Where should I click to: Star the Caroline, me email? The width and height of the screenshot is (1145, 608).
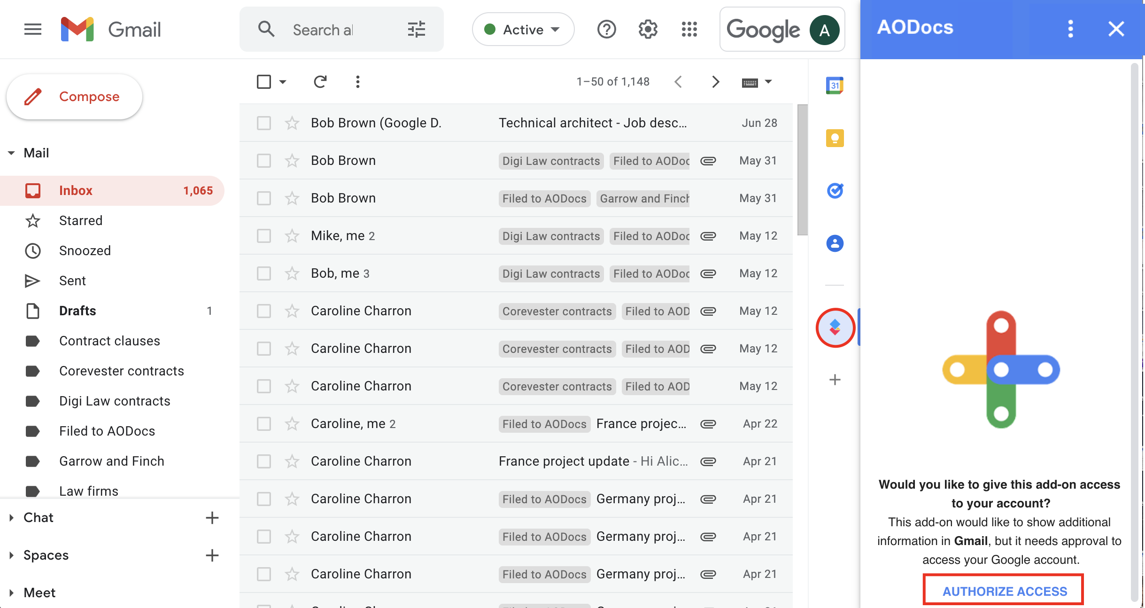[x=292, y=424]
